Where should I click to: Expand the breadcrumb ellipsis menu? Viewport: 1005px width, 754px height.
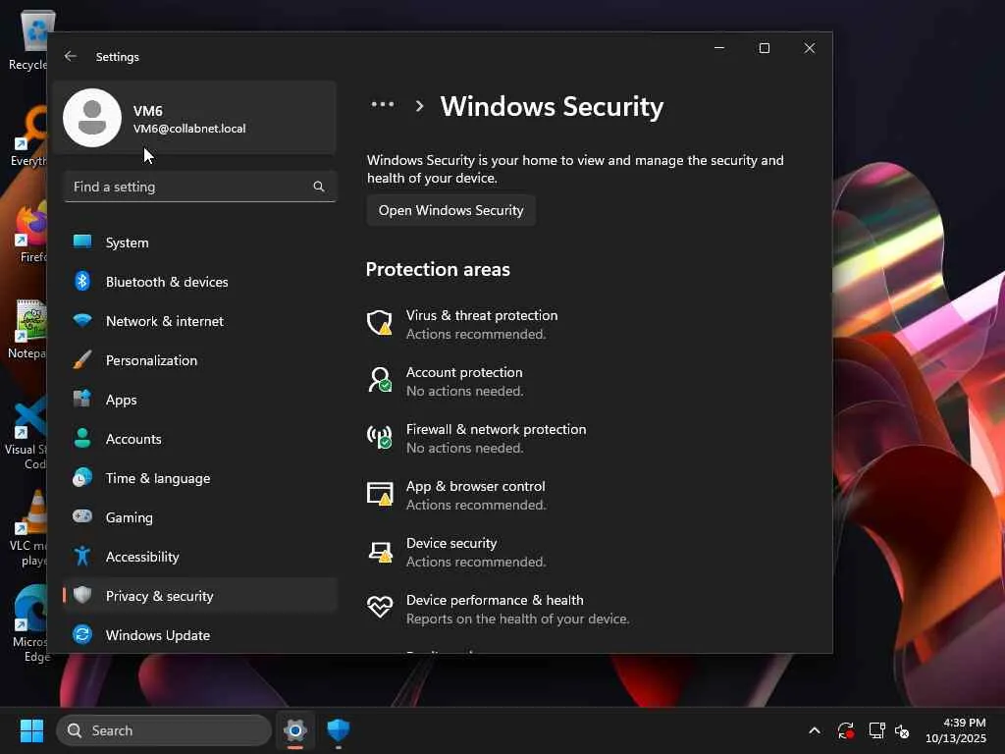click(x=383, y=104)
